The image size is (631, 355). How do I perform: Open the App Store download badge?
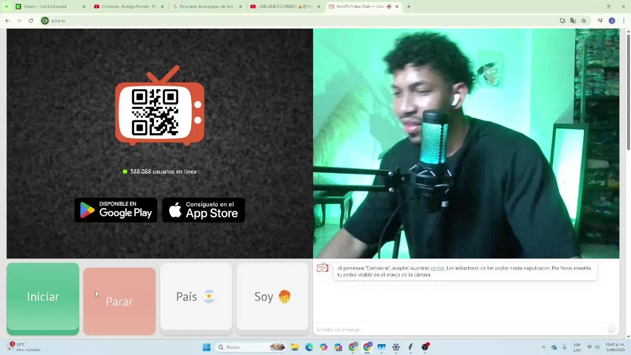tap(204, 210)
